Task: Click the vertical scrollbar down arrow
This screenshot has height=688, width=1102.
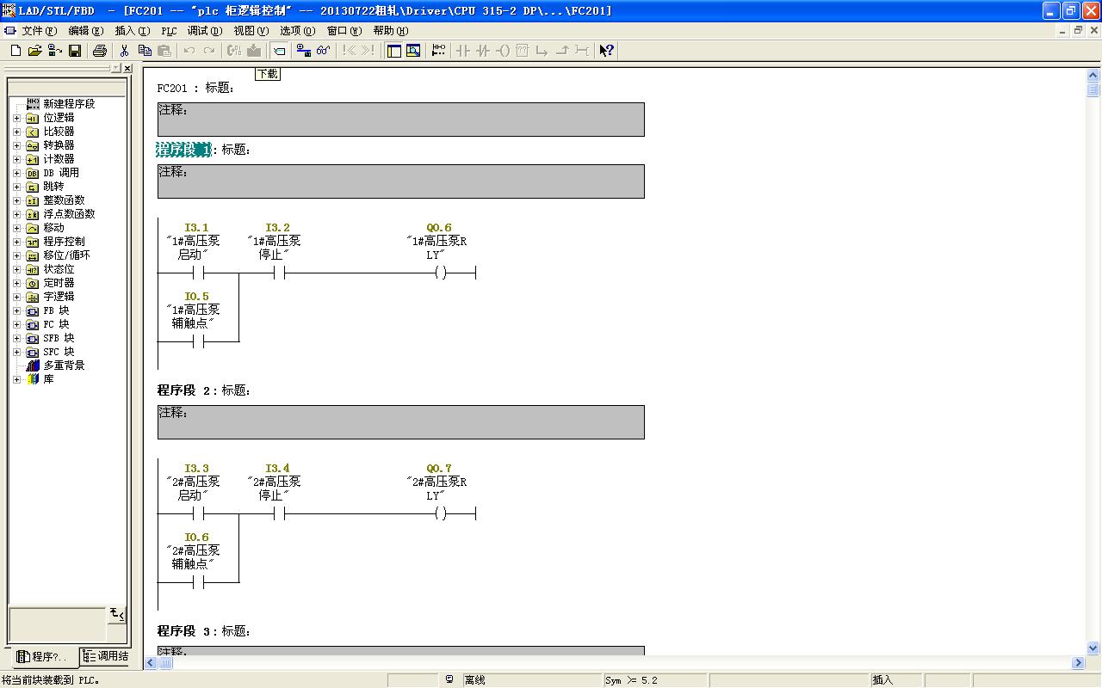Action: pos(1093,648)
